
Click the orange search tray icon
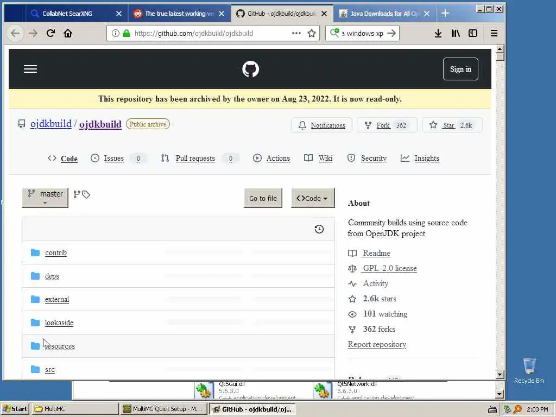click(x=517, y=409)
